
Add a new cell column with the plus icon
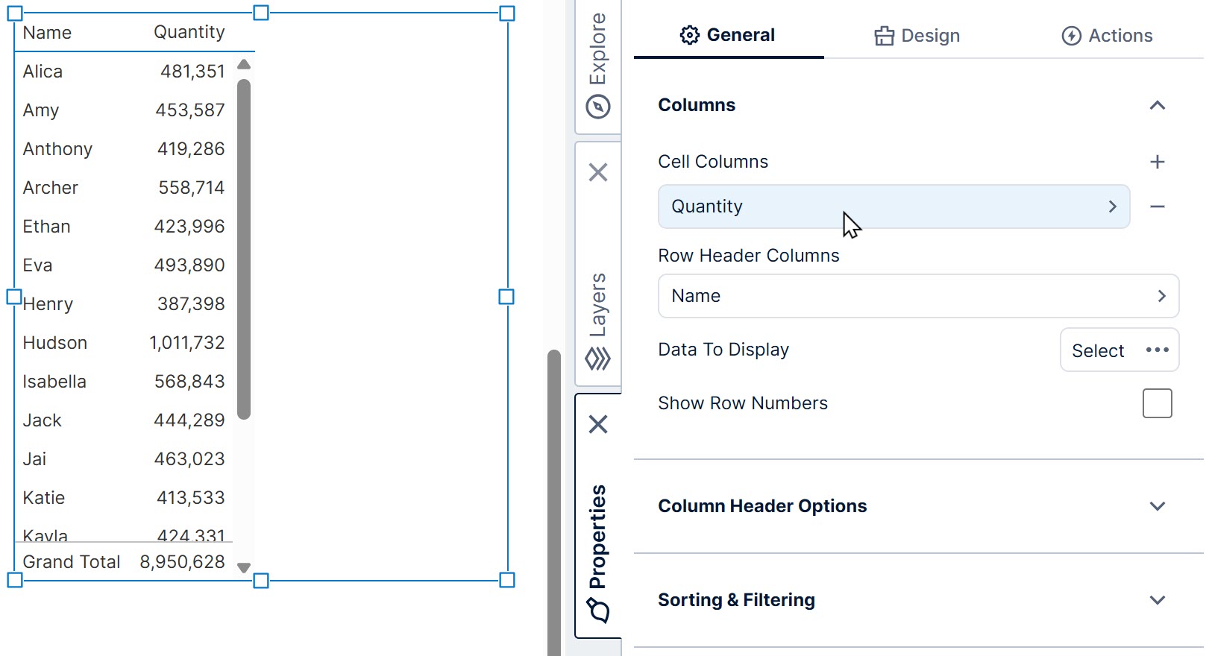(x=1158, y=161)
